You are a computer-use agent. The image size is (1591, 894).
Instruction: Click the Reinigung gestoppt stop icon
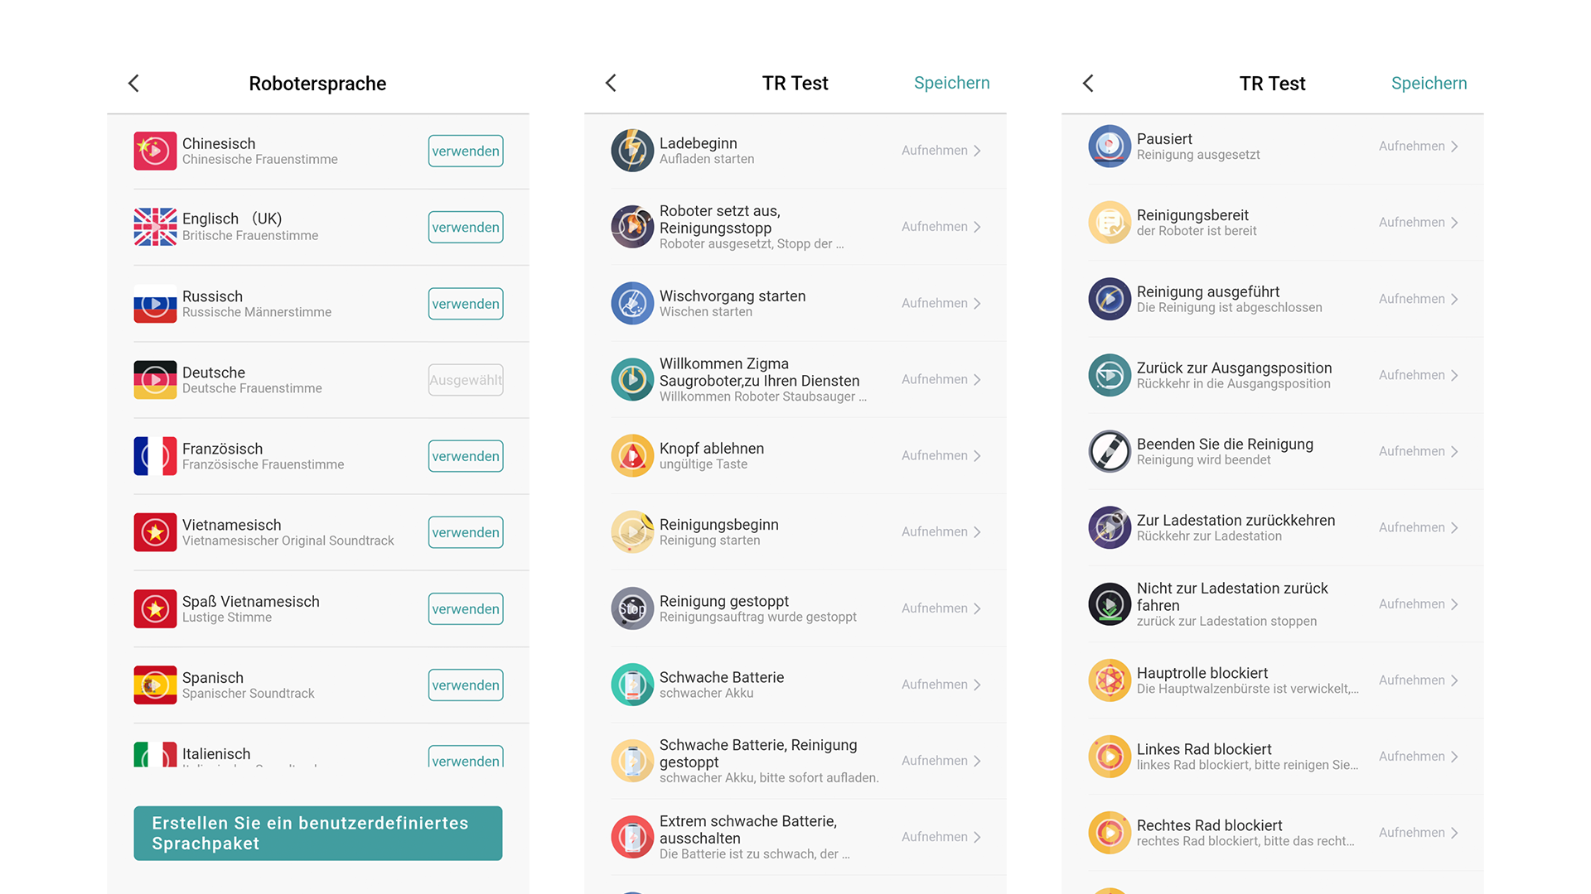(632, 608)
